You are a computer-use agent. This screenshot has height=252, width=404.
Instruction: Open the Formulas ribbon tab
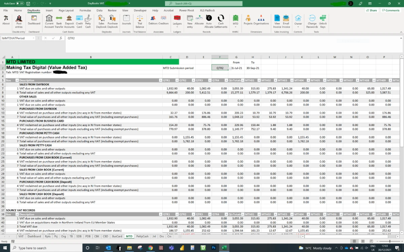tap(85, 10)
